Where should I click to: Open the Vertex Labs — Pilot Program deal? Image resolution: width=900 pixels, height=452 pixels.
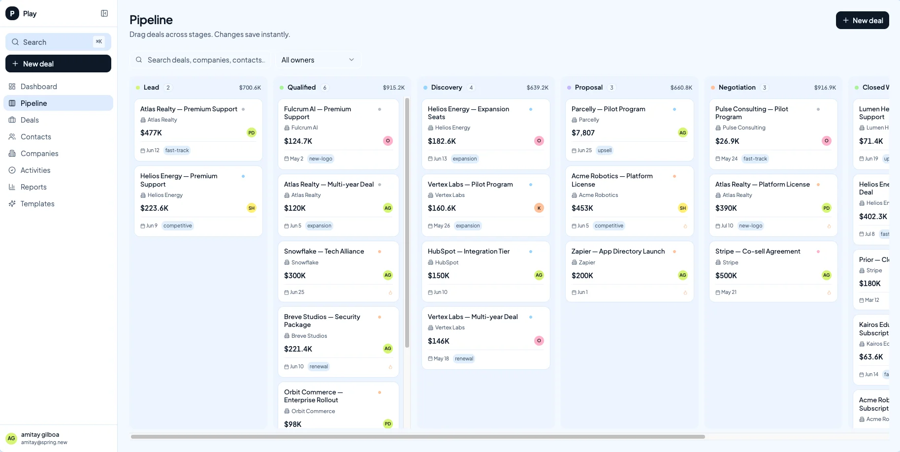pyautogui.click(x=486, y=205)
